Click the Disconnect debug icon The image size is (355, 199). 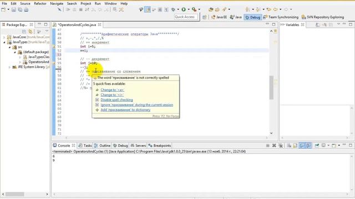pos(87,9)
